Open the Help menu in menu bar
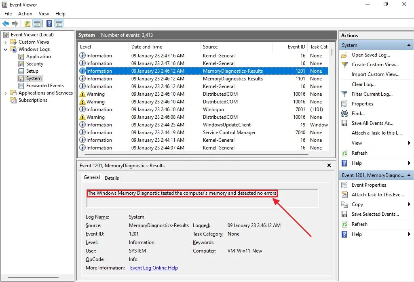414x282 pixels. pyautogui.click(x=60, y=14)
